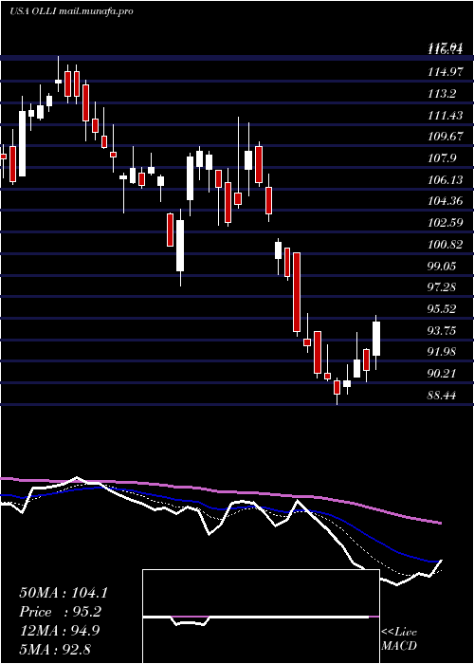Click the 95.52 price axis label
The image size is (474, 664).
coord(442,309)
